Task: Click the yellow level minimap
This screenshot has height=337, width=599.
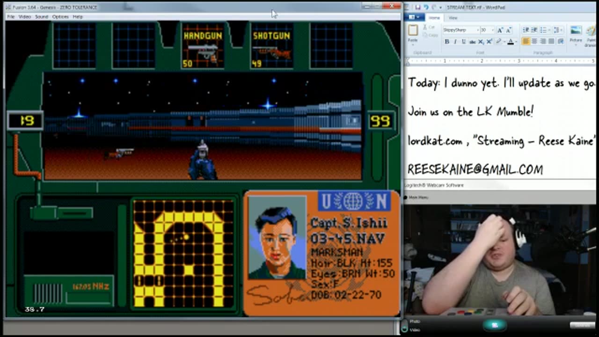Action: [183, 253]
